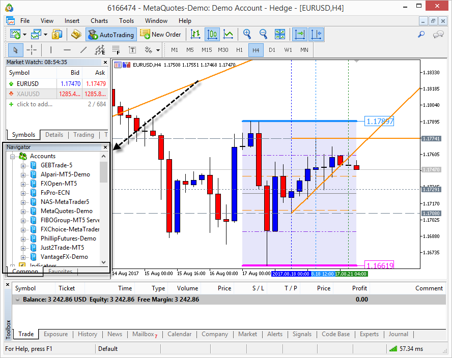
Task: Click the Zoom Out magnifier icon
Action: pos(263,34)
